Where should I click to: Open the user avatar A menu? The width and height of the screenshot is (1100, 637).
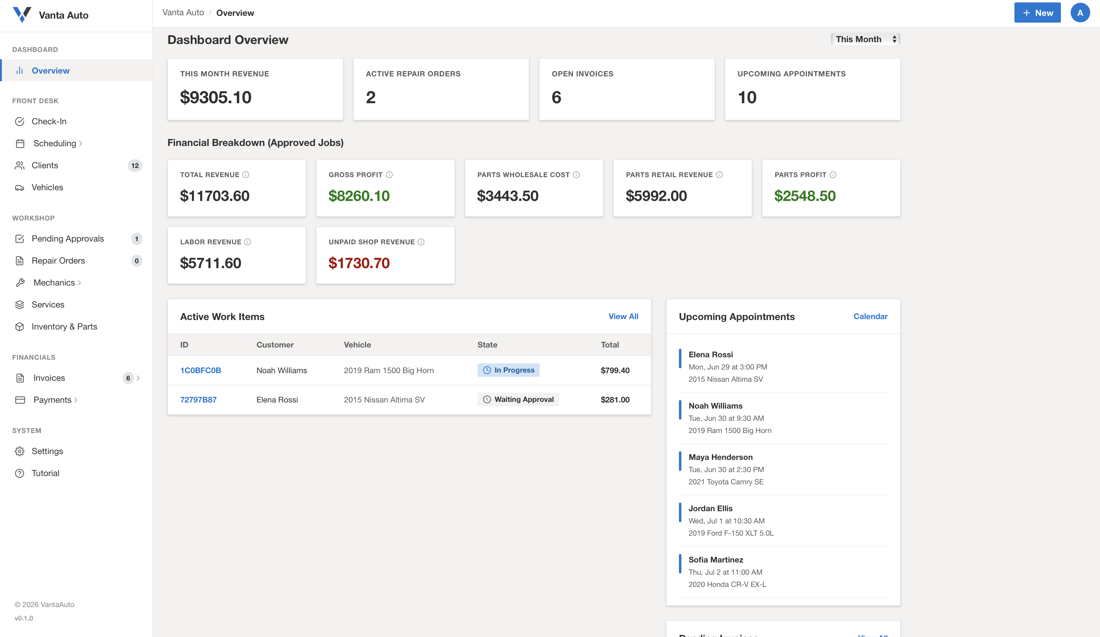coord(1080,13)
